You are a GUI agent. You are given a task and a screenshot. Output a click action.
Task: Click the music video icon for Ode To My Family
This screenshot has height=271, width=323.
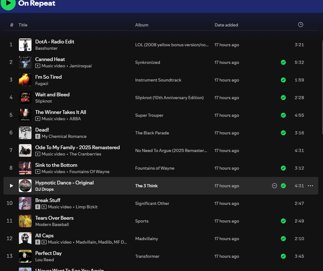[x=38, y=154]
